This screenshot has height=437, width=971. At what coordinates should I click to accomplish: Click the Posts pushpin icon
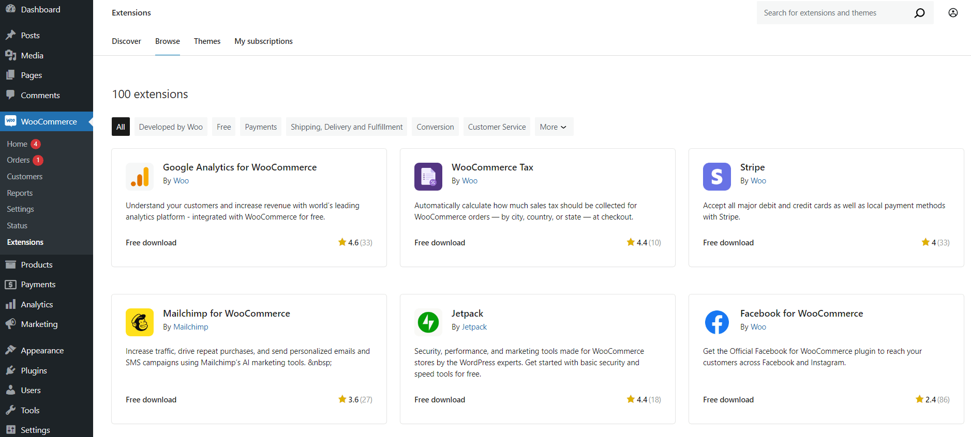pyautogui.click(x=10, y=35)
